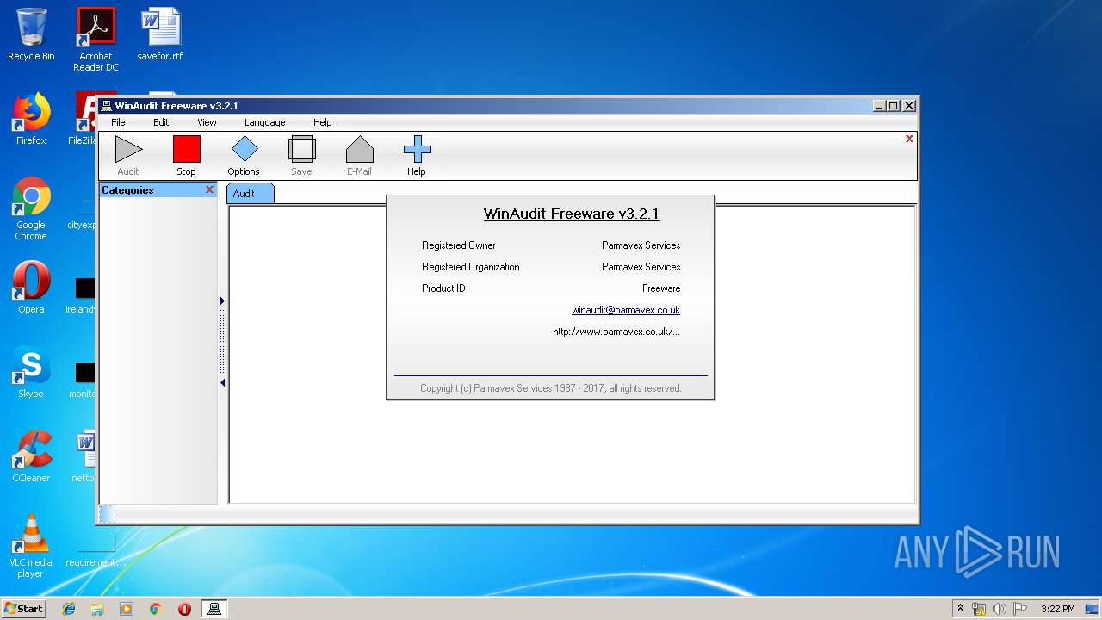The image size is (1102, 620).
Task: Close the Categories panel
Action: coord(209,189)
